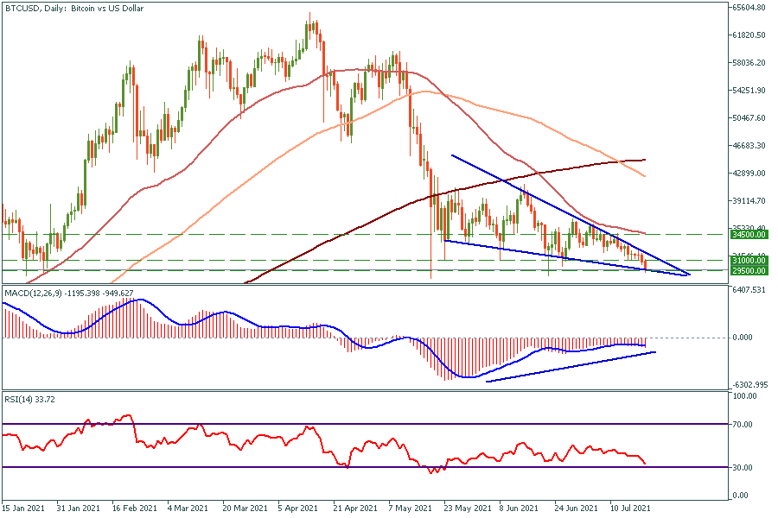Click the green 34500.00 price level tag

(749, 235)
